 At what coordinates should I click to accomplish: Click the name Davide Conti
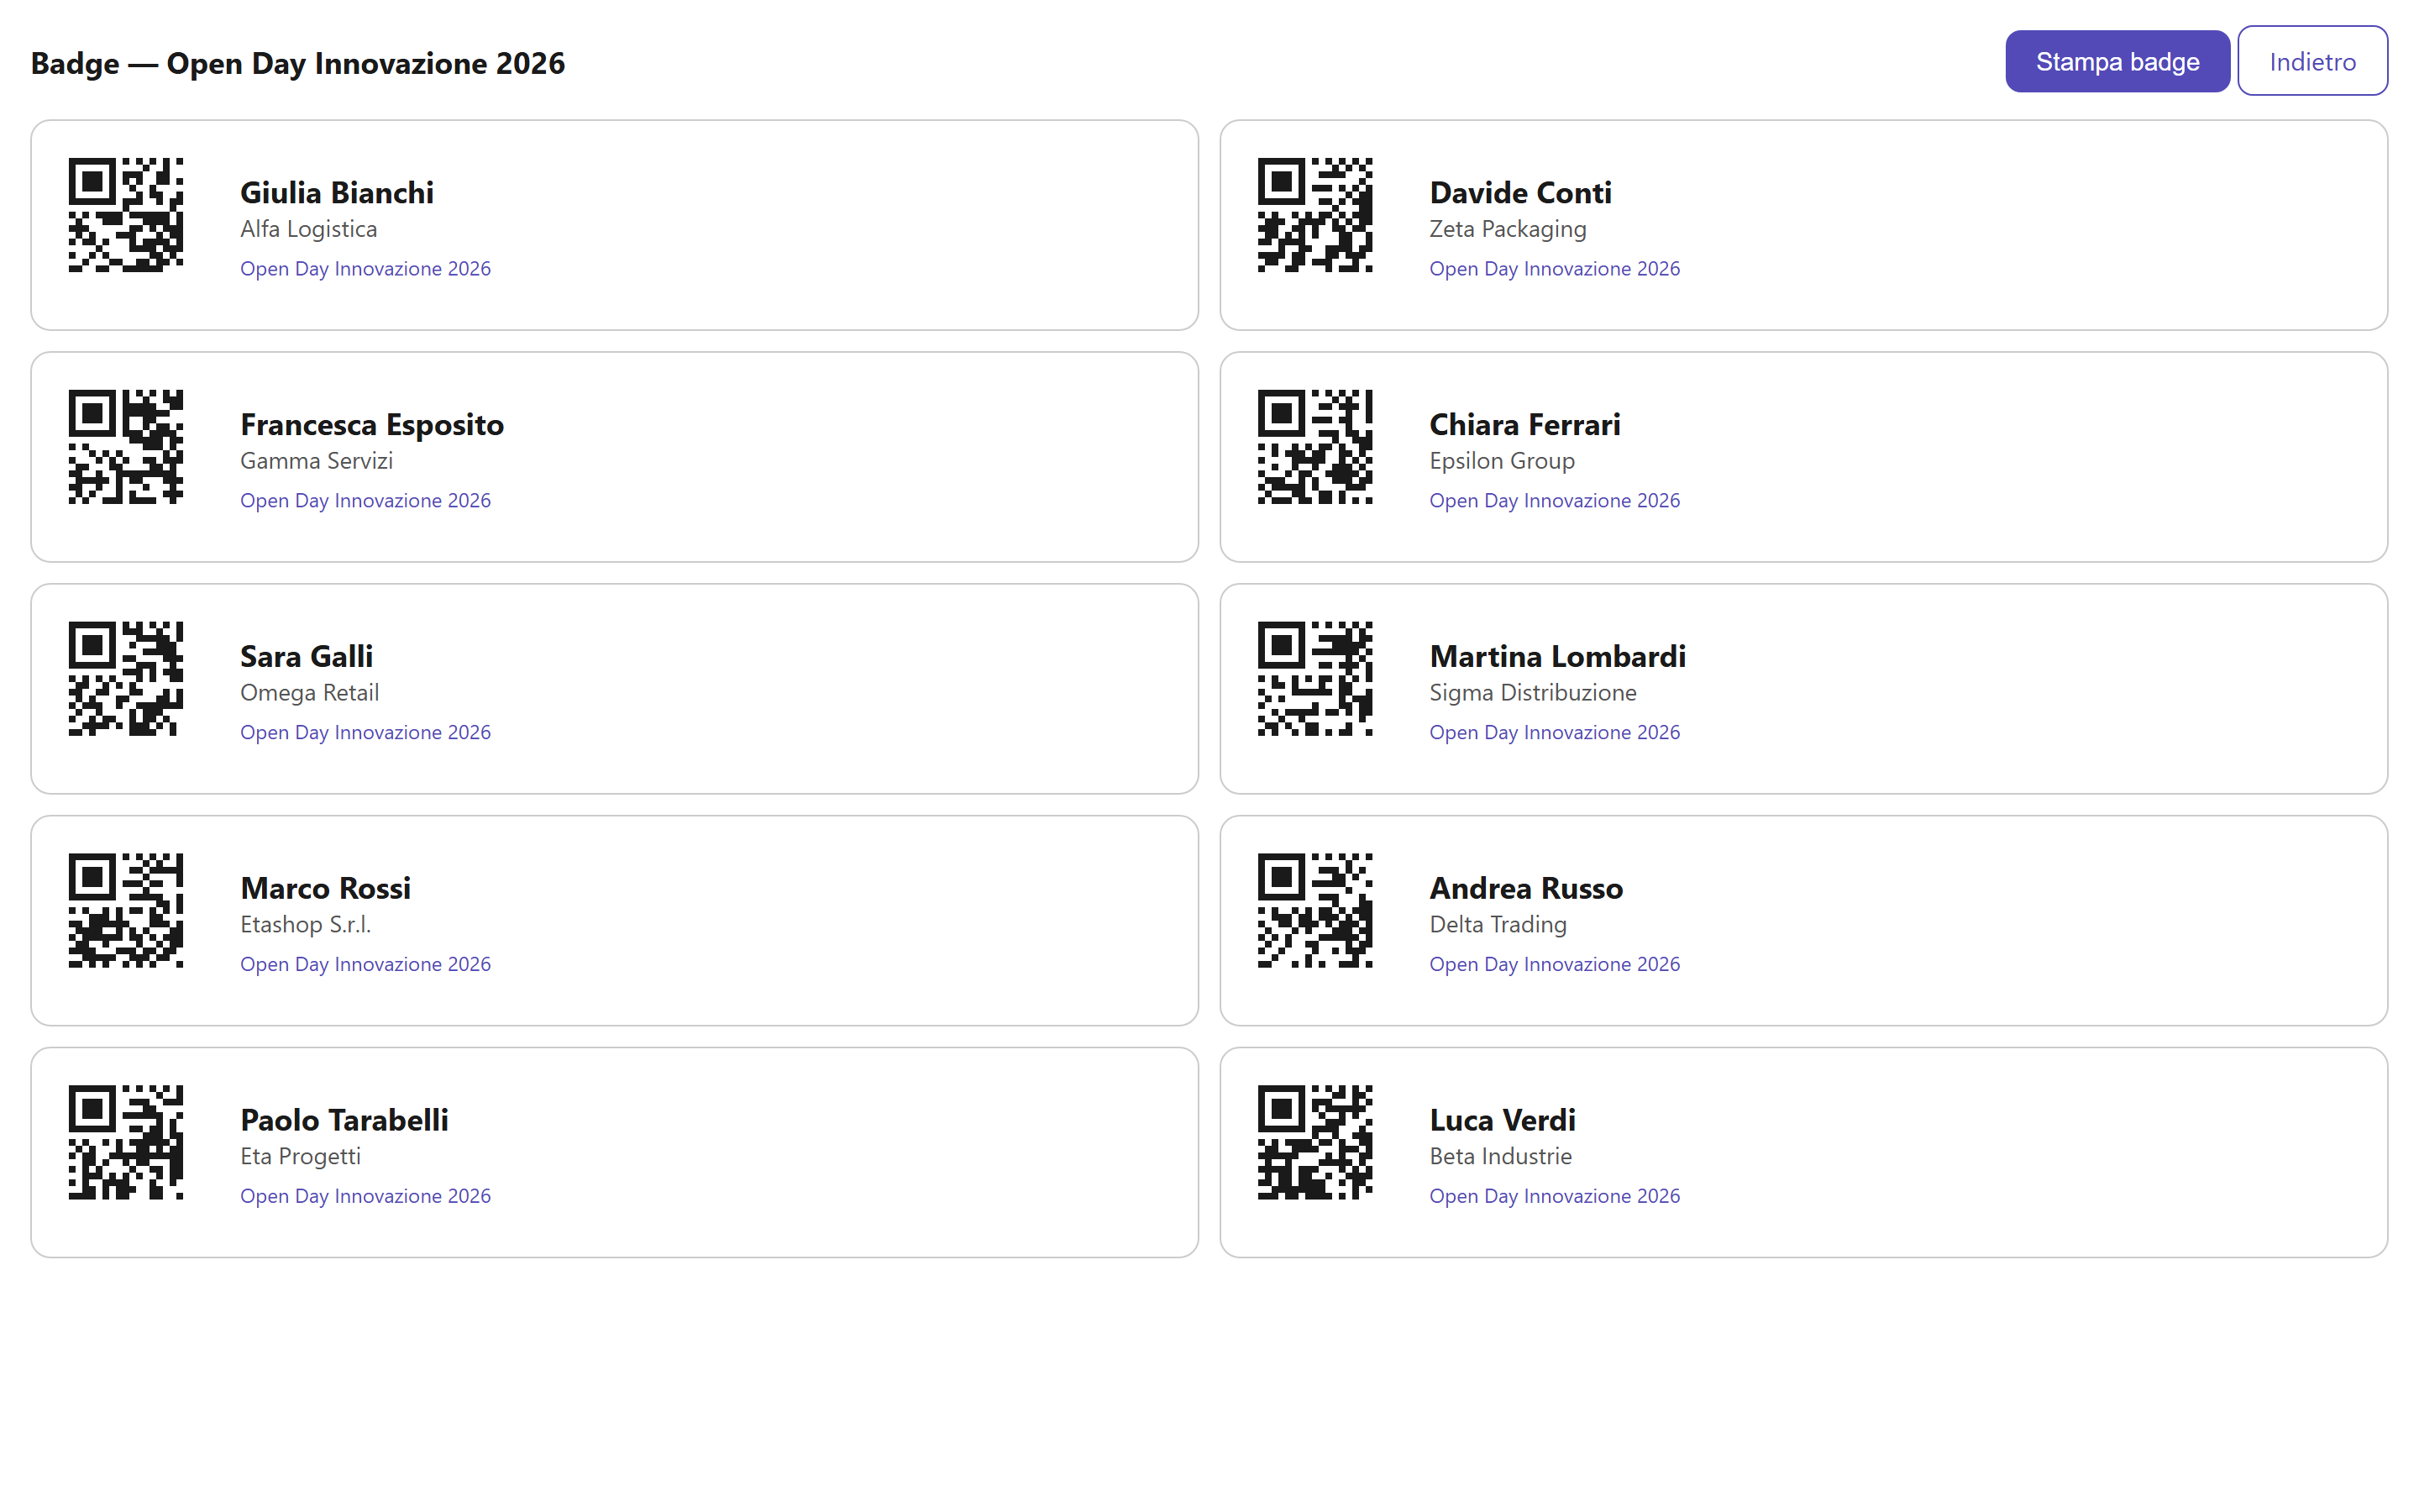pos(1520,192)
